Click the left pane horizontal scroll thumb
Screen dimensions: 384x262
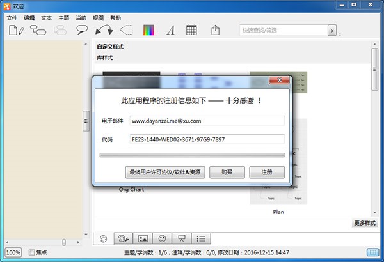point(64,242)
